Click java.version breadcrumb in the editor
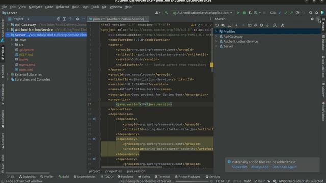The width and height of the screenshot is (326, 183). 136,171
